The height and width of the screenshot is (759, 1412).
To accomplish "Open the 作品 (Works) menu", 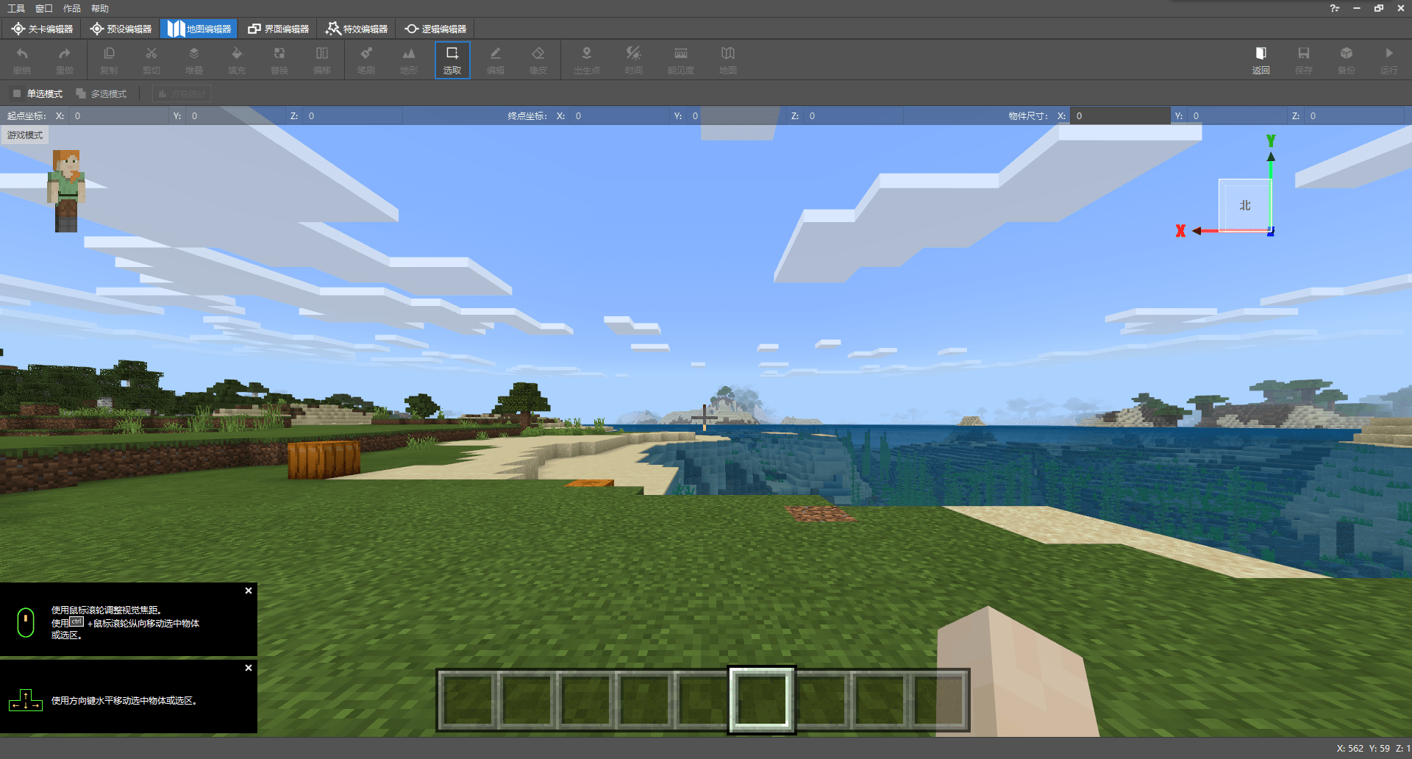I will click(72, 8).
